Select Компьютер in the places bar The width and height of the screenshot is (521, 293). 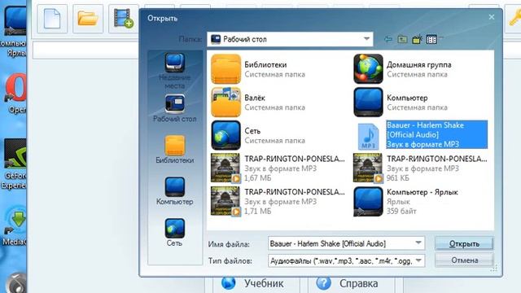point(174,191)
